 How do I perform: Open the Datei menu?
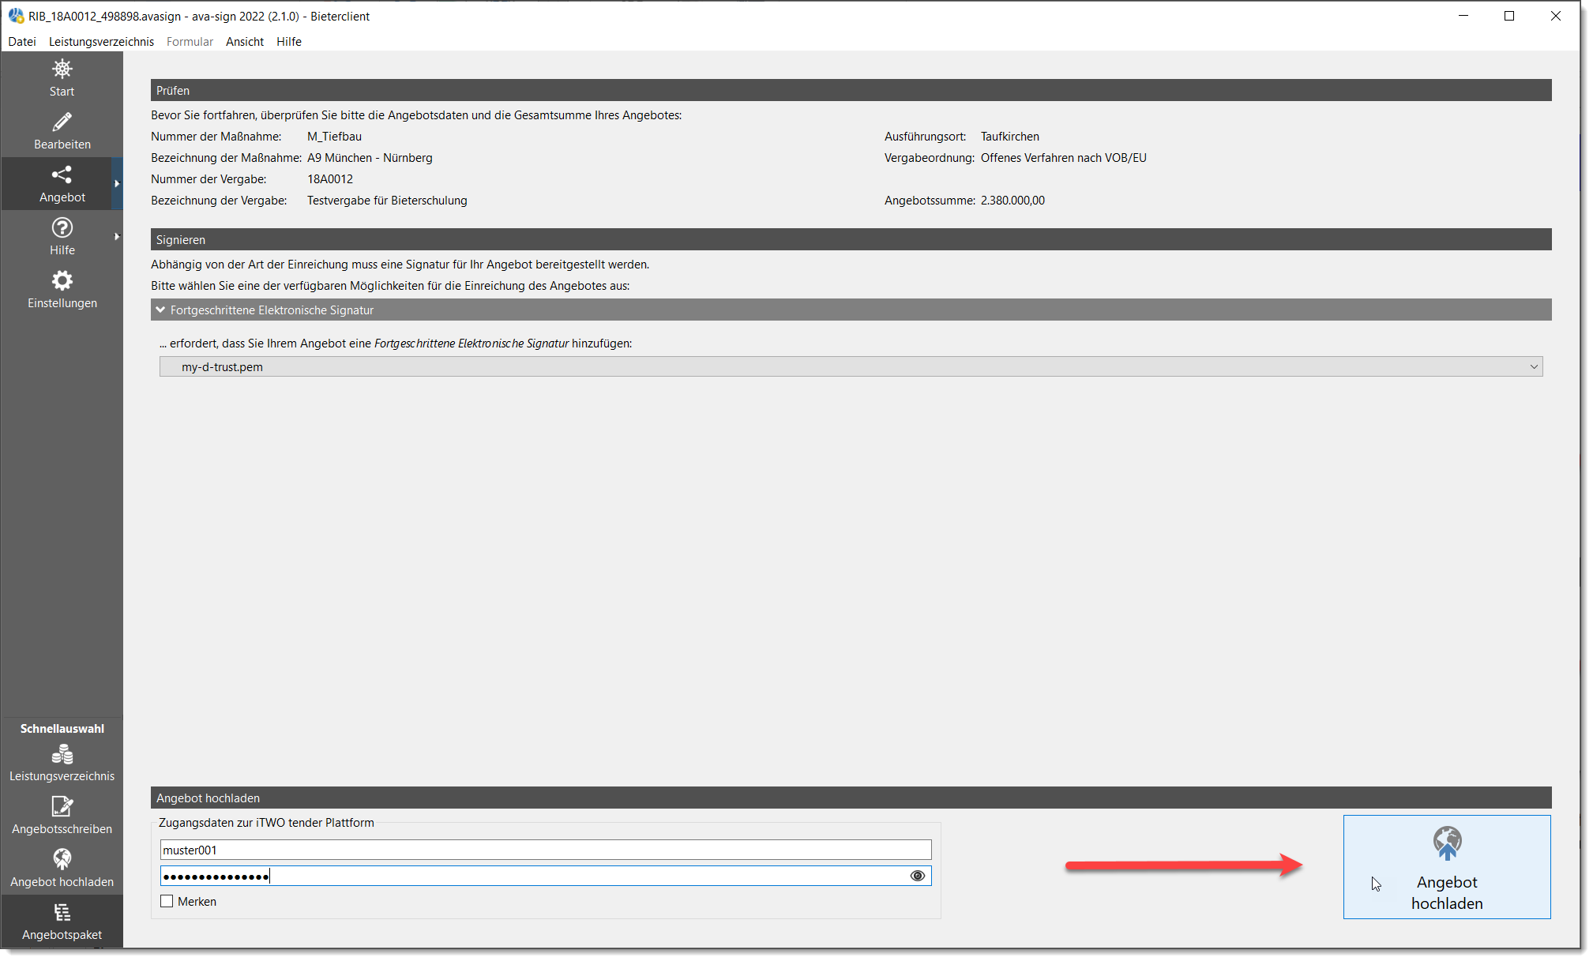(x=22, y=41)
